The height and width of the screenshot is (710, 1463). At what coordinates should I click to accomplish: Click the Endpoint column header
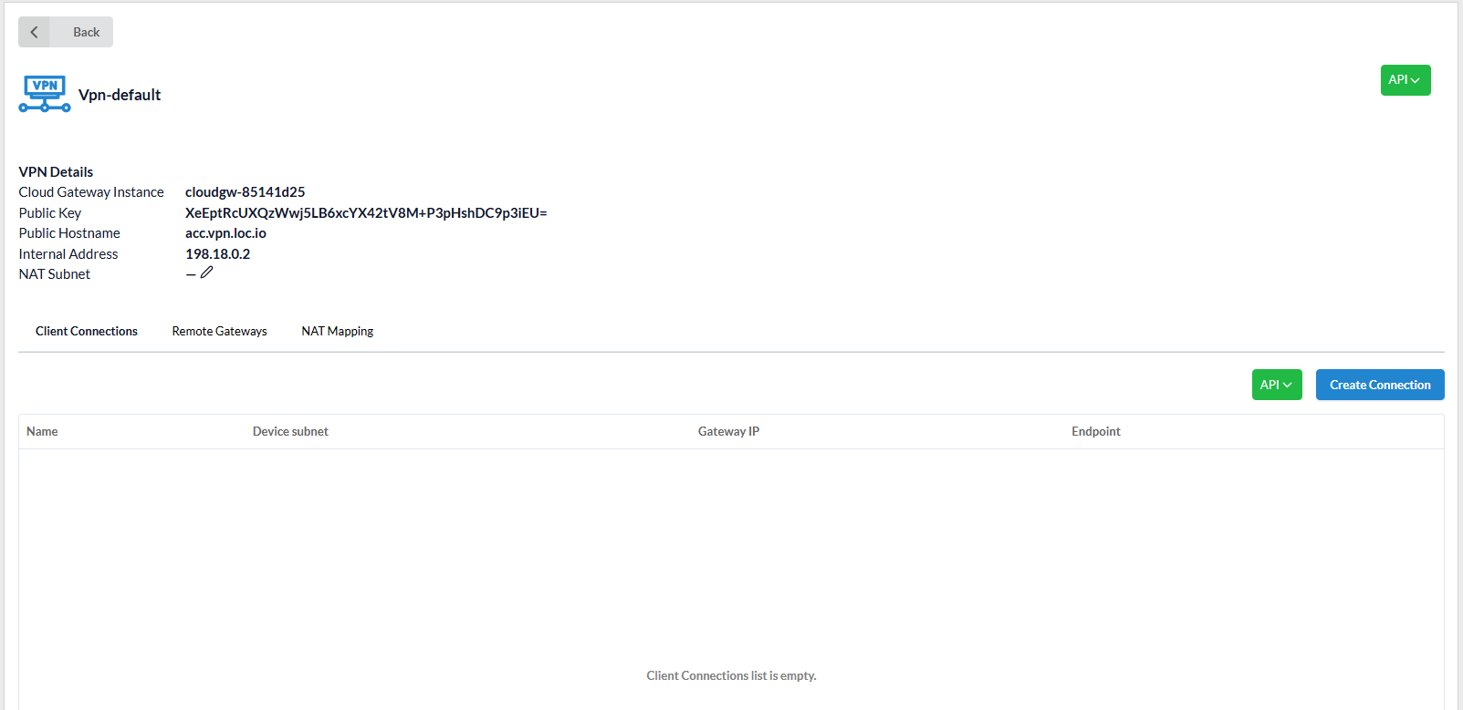point(1095,431)
